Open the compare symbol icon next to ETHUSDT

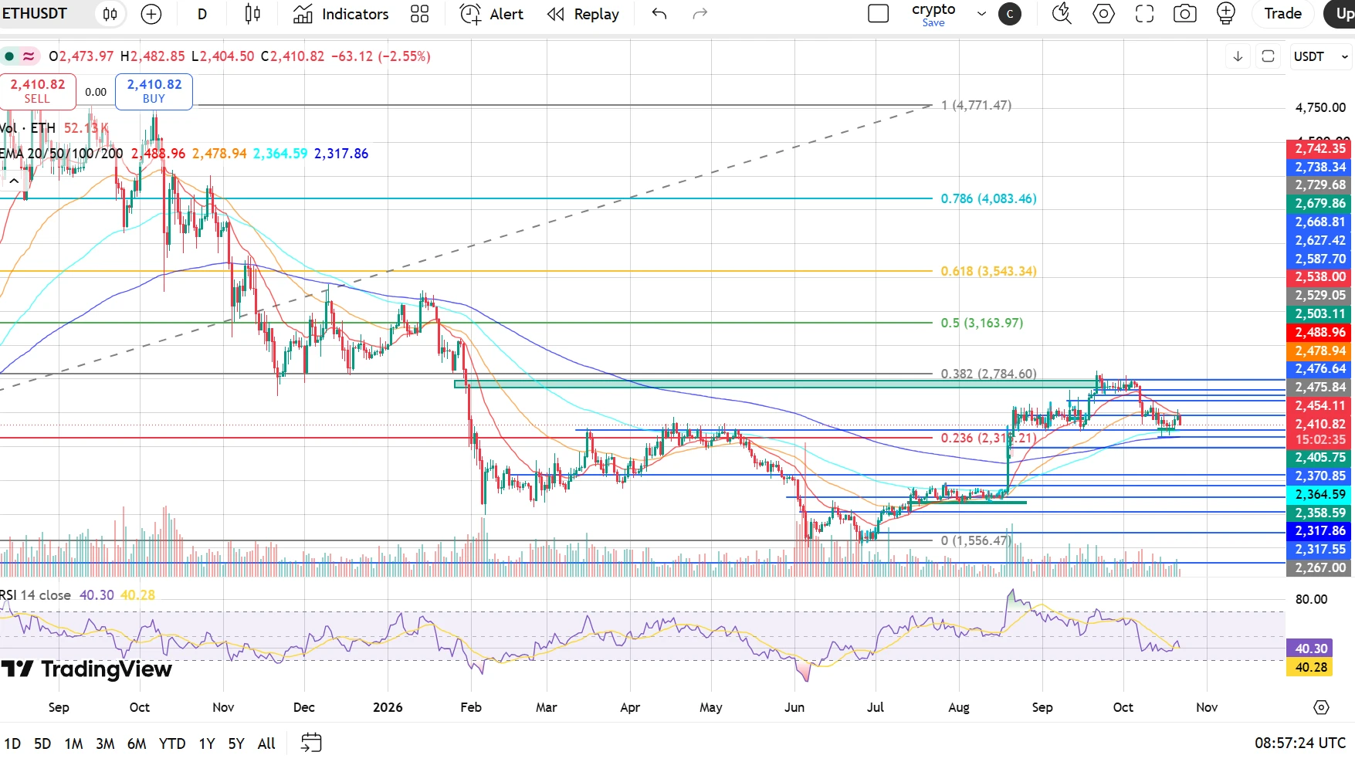point(110,14)
